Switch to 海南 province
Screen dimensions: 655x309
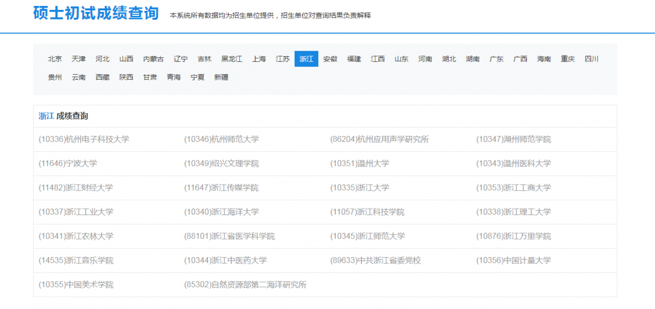pyautogui.click(x=544, y=59)
